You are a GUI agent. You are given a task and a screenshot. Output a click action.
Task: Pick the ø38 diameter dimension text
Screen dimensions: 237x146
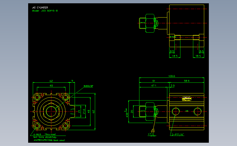(x=127, y=113)
